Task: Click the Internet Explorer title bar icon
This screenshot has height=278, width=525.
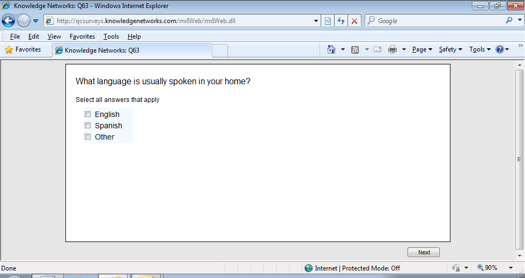Action: [6, 5]
